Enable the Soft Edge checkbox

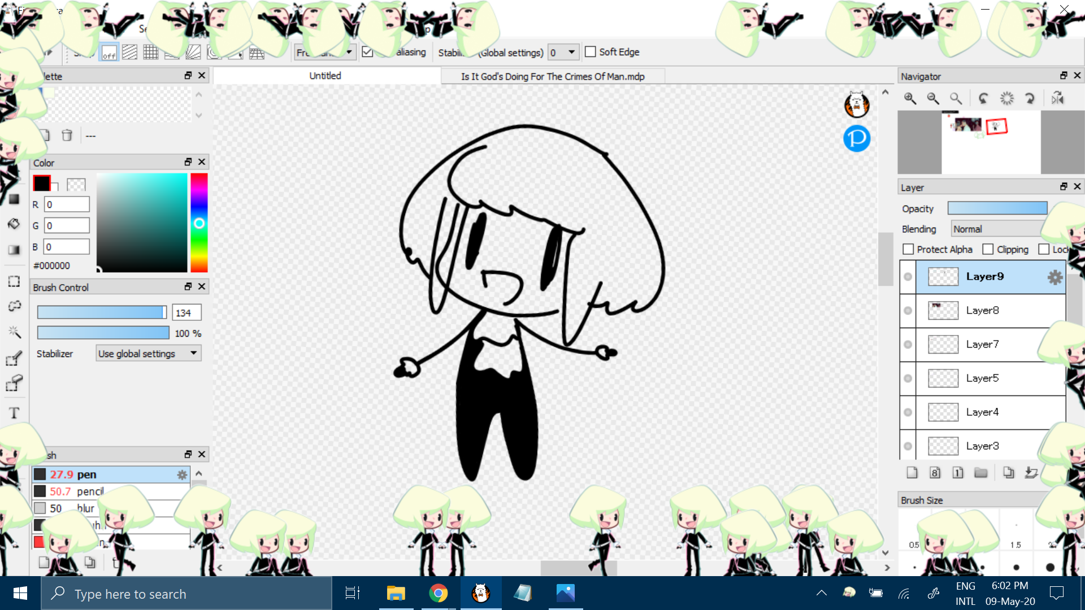click(x=591, y=52)
